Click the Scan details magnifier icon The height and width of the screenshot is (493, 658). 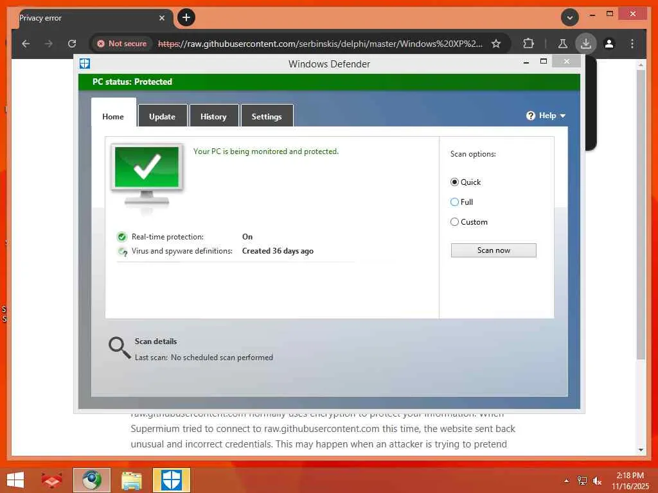point(120,348)
